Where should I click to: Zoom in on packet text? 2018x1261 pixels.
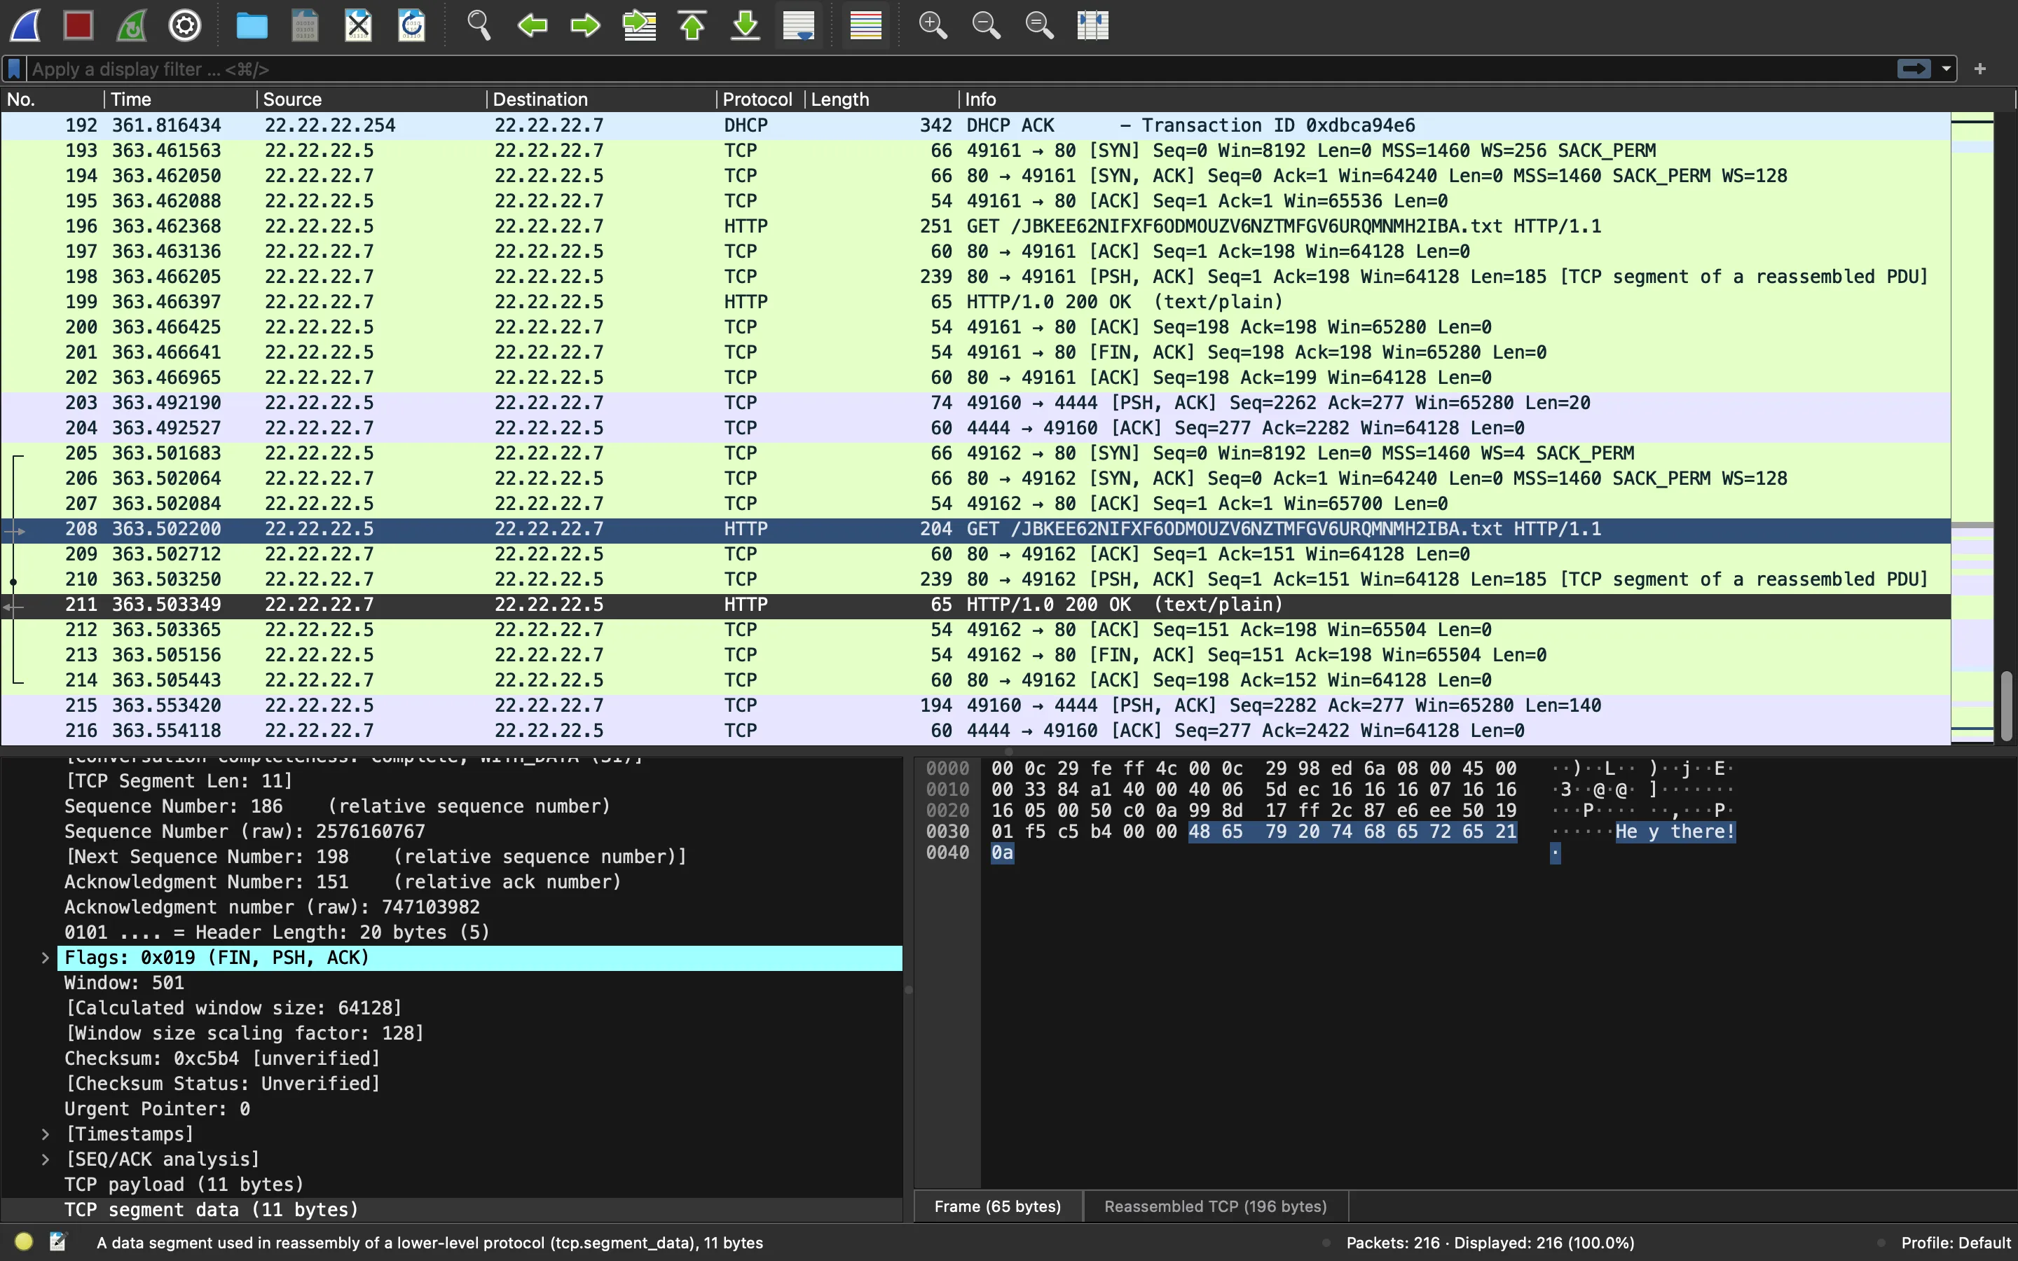point(933,25)
